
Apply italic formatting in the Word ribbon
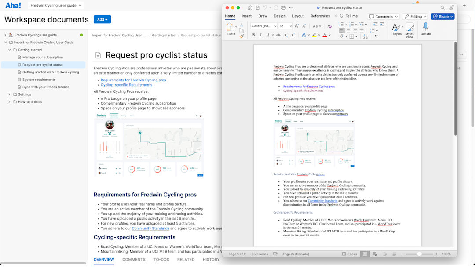(x=261, y=35)
